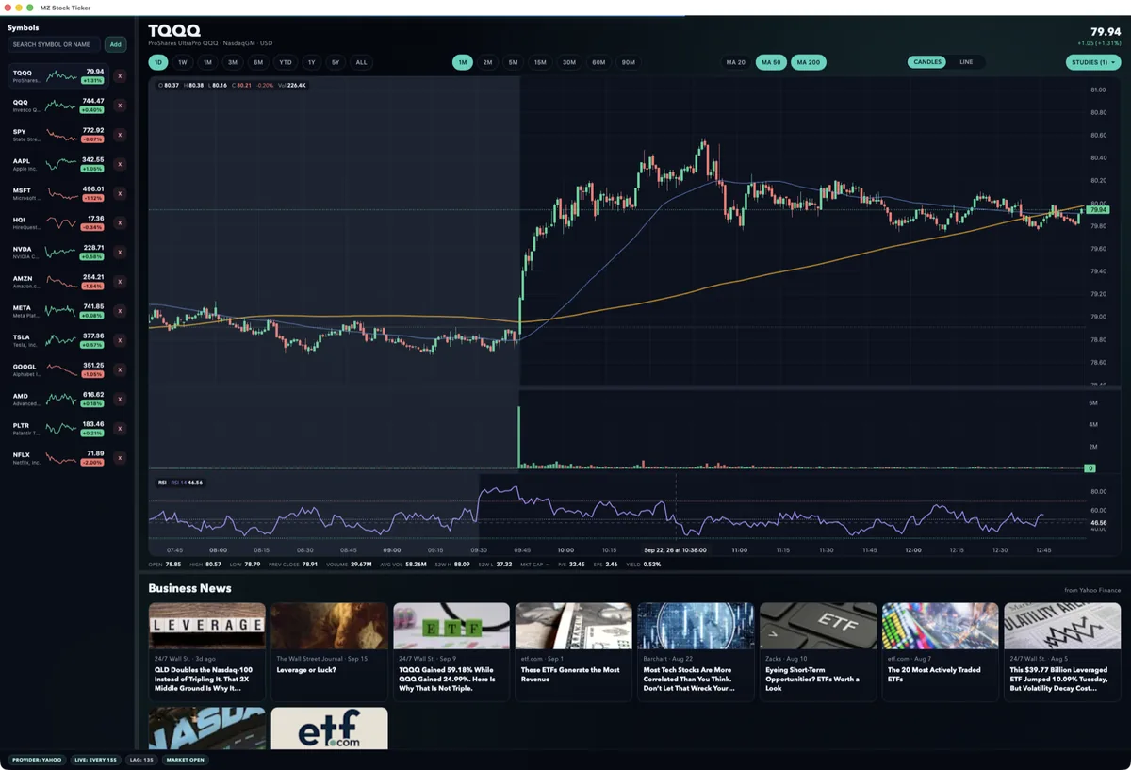
Task: Focus the Search Symbol or Name field
Action: pyautogui.click(x=54, y=44)
